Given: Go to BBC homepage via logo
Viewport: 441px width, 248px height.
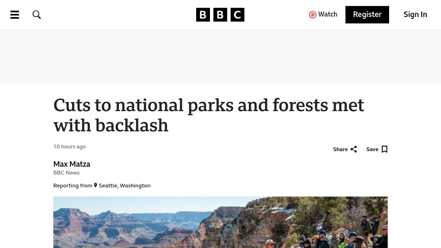Looking at the screenshot, I should pos(220,15).
